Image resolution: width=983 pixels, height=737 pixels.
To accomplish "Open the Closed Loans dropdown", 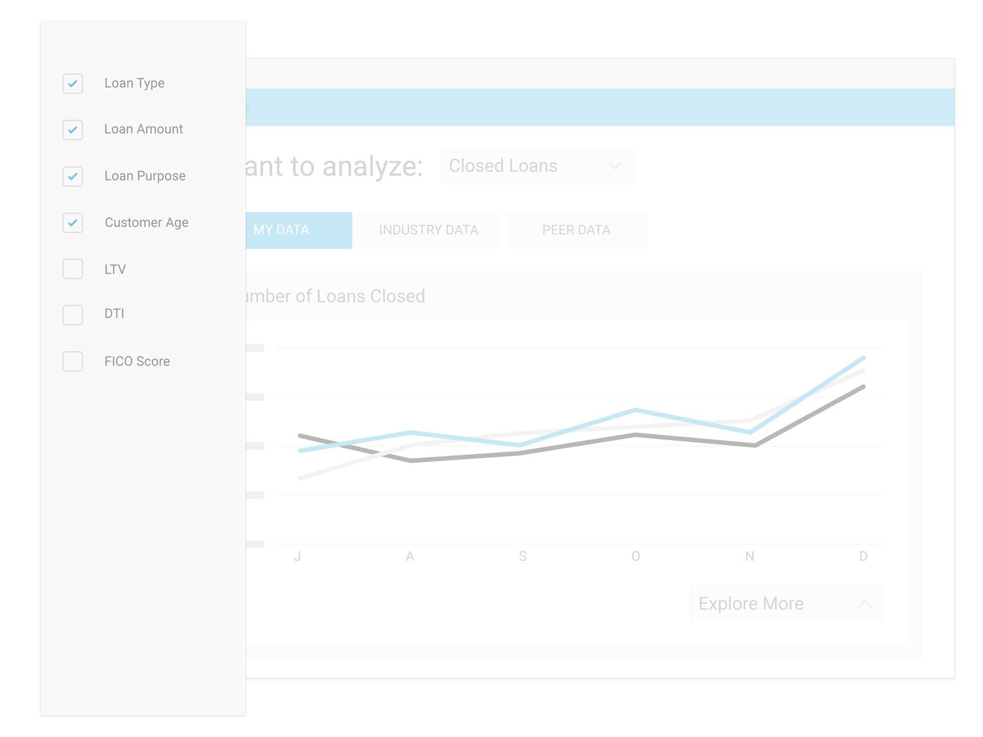I will [x=536, y=166].
